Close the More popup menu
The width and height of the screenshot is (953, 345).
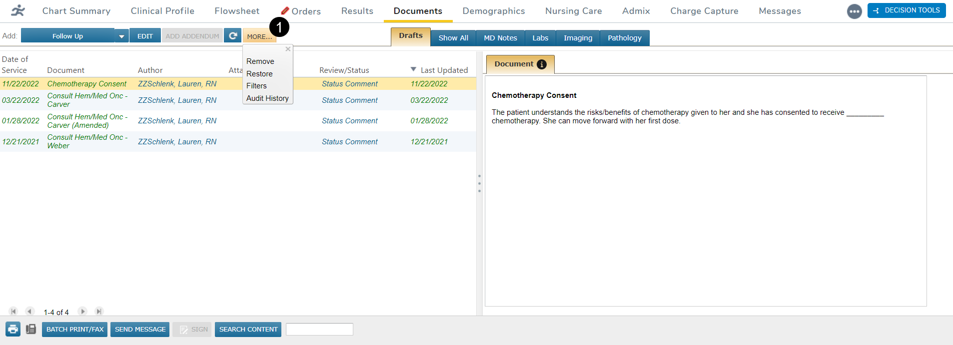288,49
